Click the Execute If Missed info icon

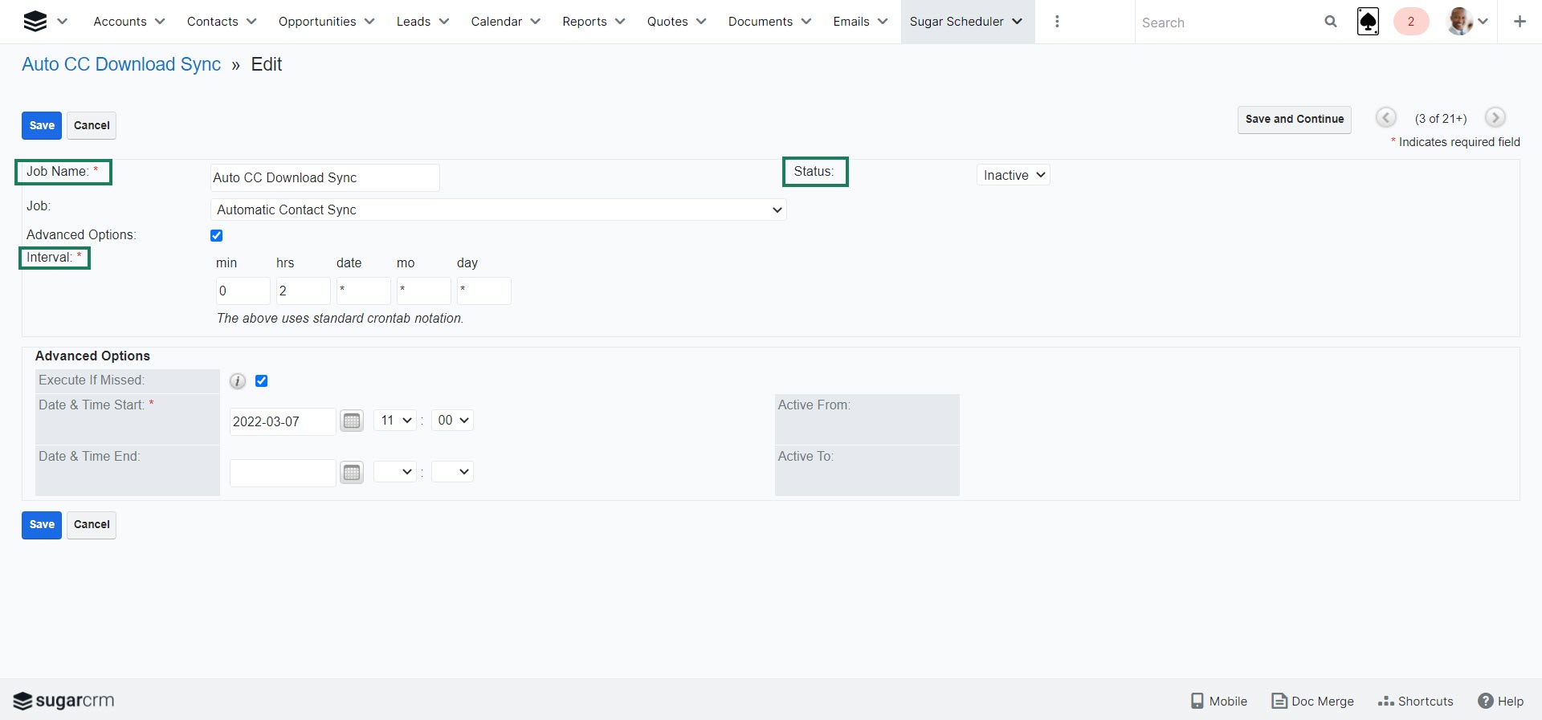[x=238, y=381]
